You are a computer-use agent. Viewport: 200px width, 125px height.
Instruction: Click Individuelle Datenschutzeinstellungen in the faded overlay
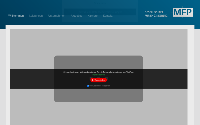100,12
